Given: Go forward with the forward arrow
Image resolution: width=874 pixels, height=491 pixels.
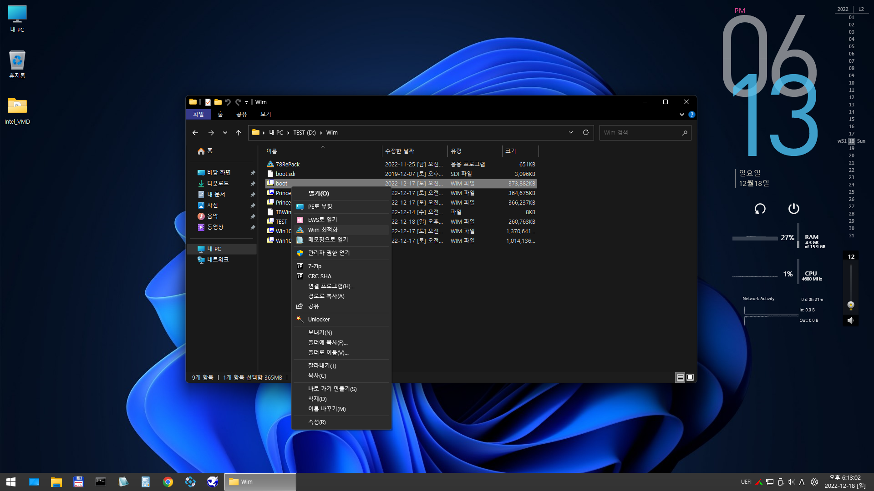Looking at the screenshot, I should click(211, 133).
